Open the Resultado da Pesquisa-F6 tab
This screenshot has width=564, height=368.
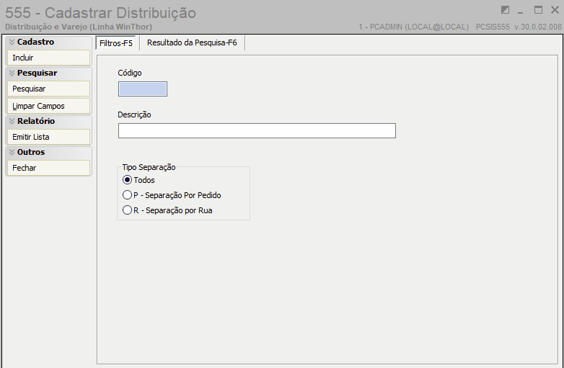pos(192,42)
